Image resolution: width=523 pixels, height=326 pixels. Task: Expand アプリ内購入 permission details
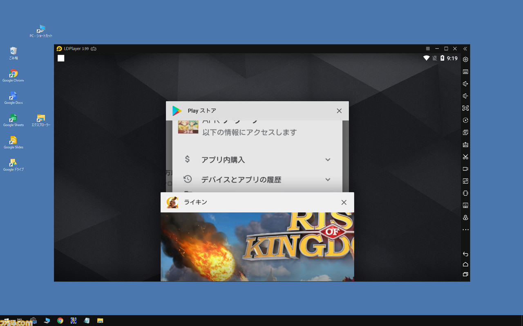pyautogui.click(x=328, y=160)
